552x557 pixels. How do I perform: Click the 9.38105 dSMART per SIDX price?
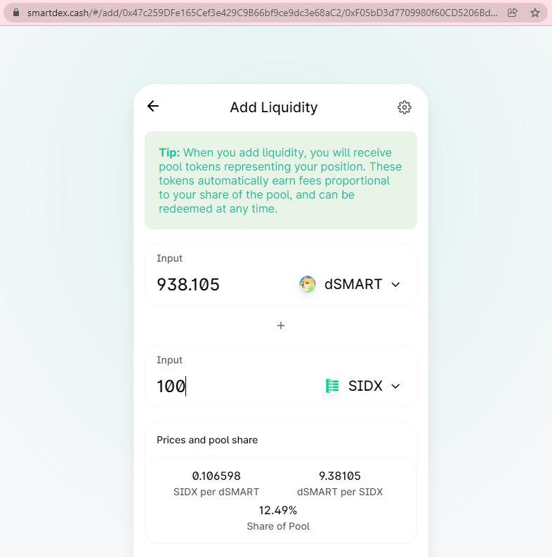tap(340, 476)
